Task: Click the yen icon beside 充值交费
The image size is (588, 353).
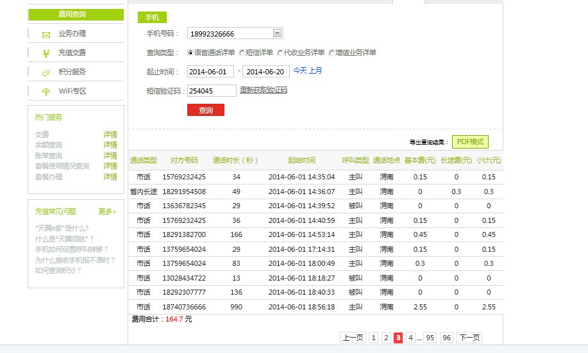Action: point(46,53)
